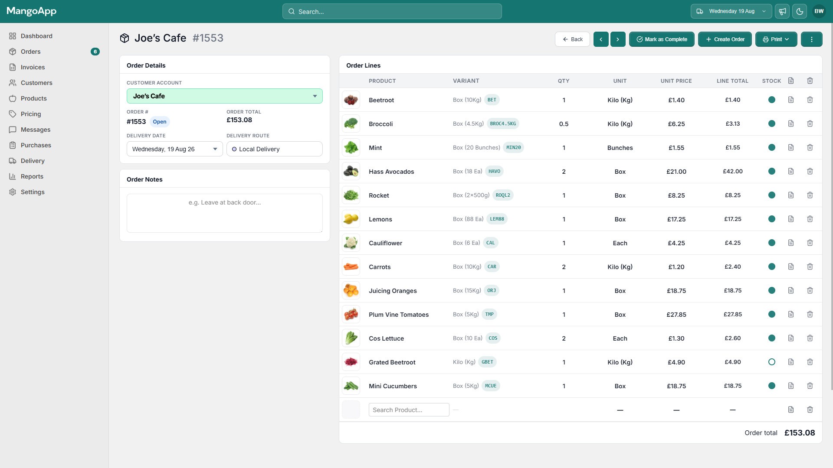The image size is (833, 468).
Task: Delete the Carrots order line
Action: tap(810, 266)
